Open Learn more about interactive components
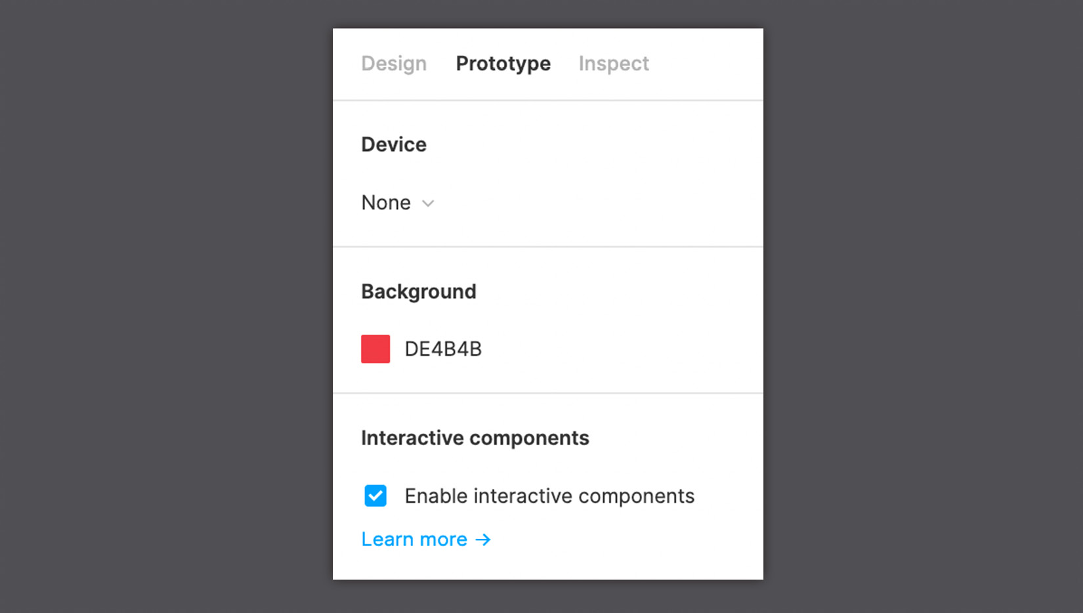Screen dimensions: 1083x613 (414, 539)
